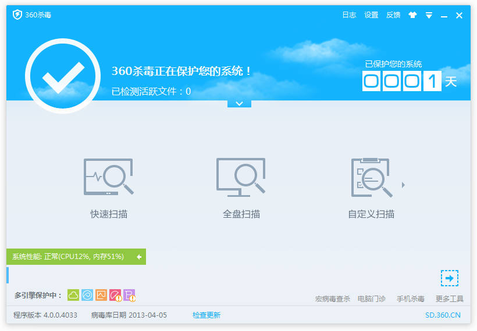This screenshot has width=477, height=331.
Task: Toggle the cloud scan engine icon
Action: click(73, 295)
